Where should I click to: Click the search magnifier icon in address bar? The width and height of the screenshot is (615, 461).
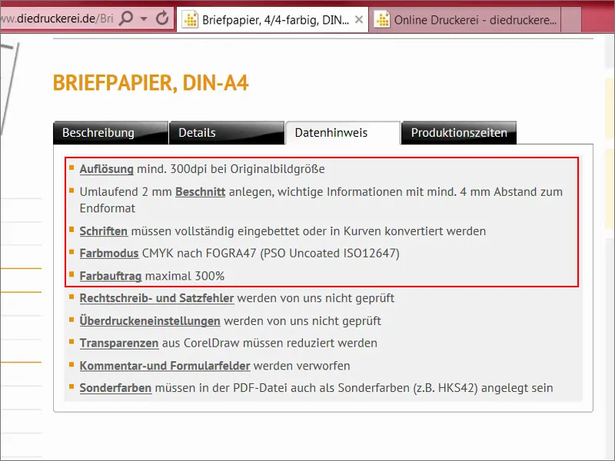126,18
